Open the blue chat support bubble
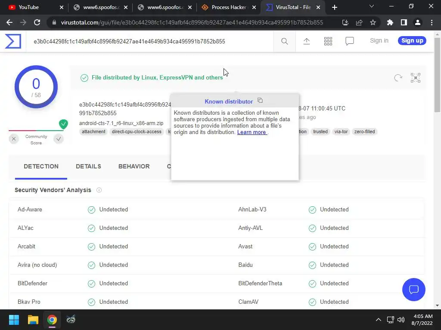This screenshot has height=330, width=441. [x=414, y=290]
